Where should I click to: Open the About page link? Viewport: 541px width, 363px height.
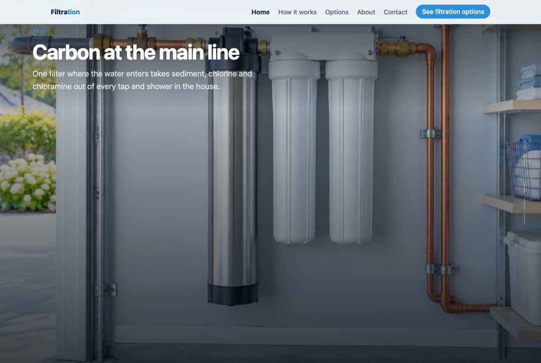(x=366, y=12)
